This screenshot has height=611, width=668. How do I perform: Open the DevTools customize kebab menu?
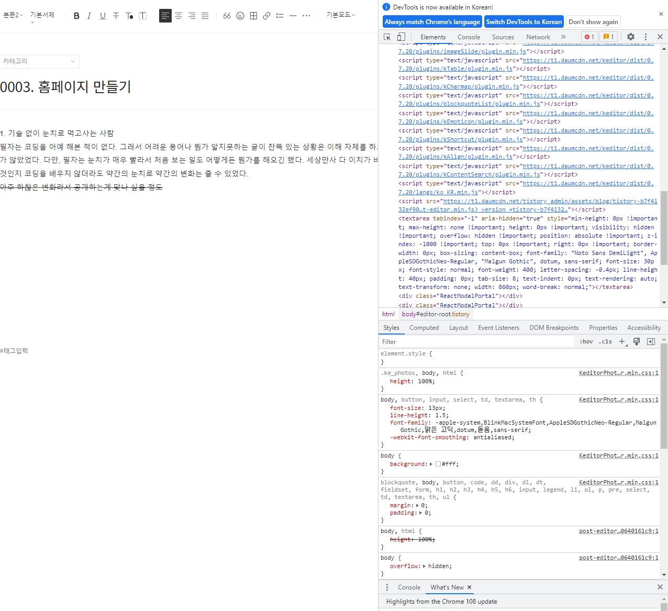(645, 37)
